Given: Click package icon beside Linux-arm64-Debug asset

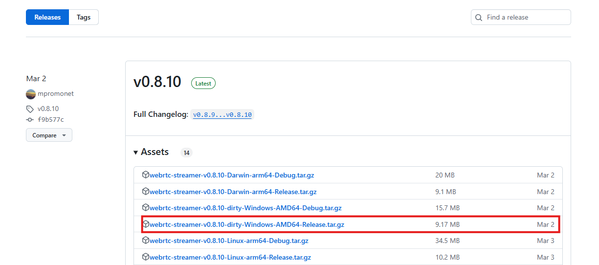Looking at the screenshot, I should pyautogui.click(x=145, y=241).
